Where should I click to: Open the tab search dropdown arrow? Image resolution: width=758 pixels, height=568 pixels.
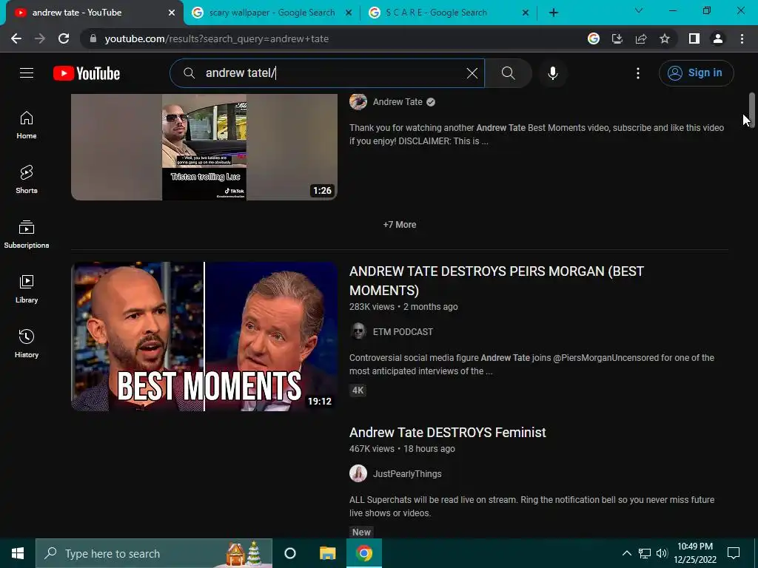[x=639, y=10]
